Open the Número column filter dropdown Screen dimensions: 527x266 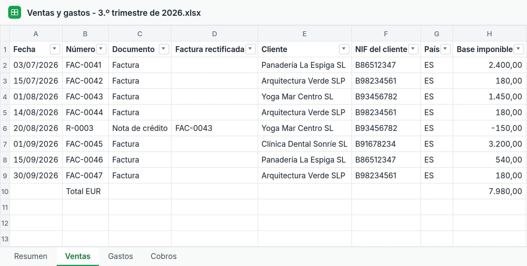tap(101, 49)
